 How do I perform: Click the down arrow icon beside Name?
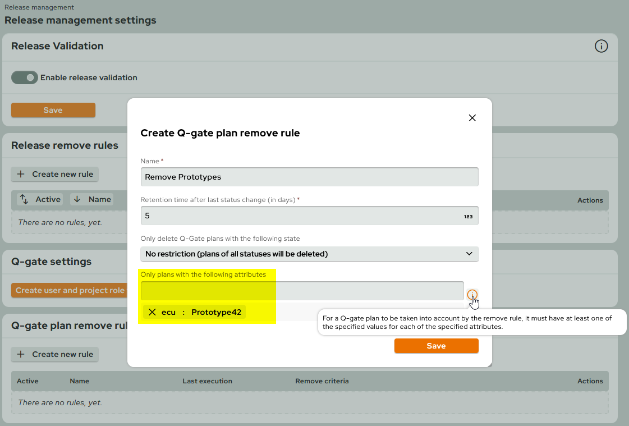coord(77,199)
